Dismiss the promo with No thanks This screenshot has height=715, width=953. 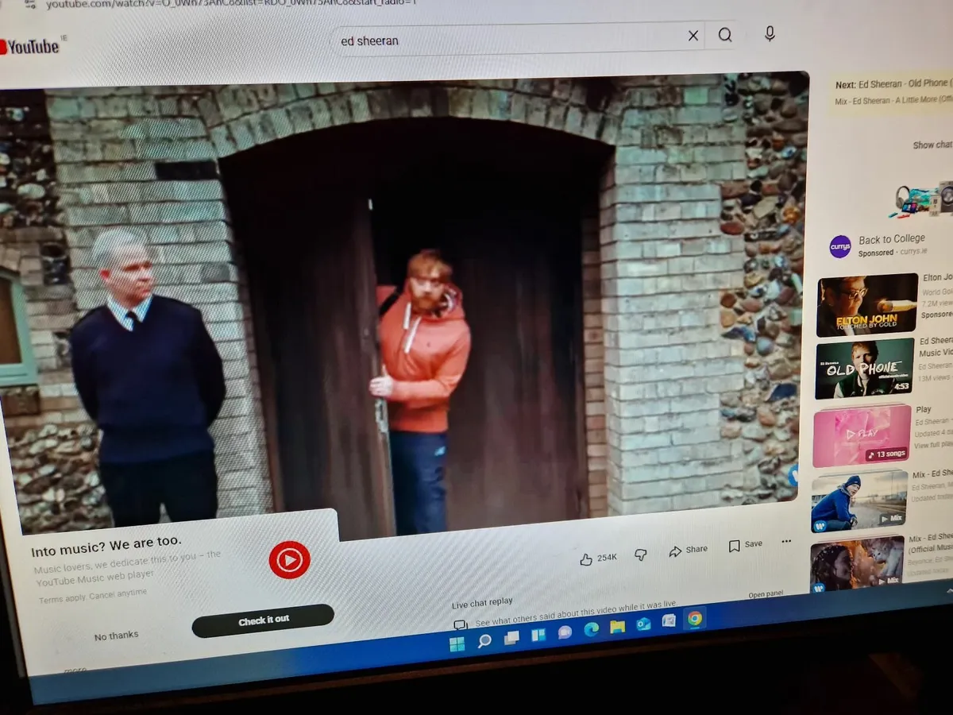click(x=116, y=636)
